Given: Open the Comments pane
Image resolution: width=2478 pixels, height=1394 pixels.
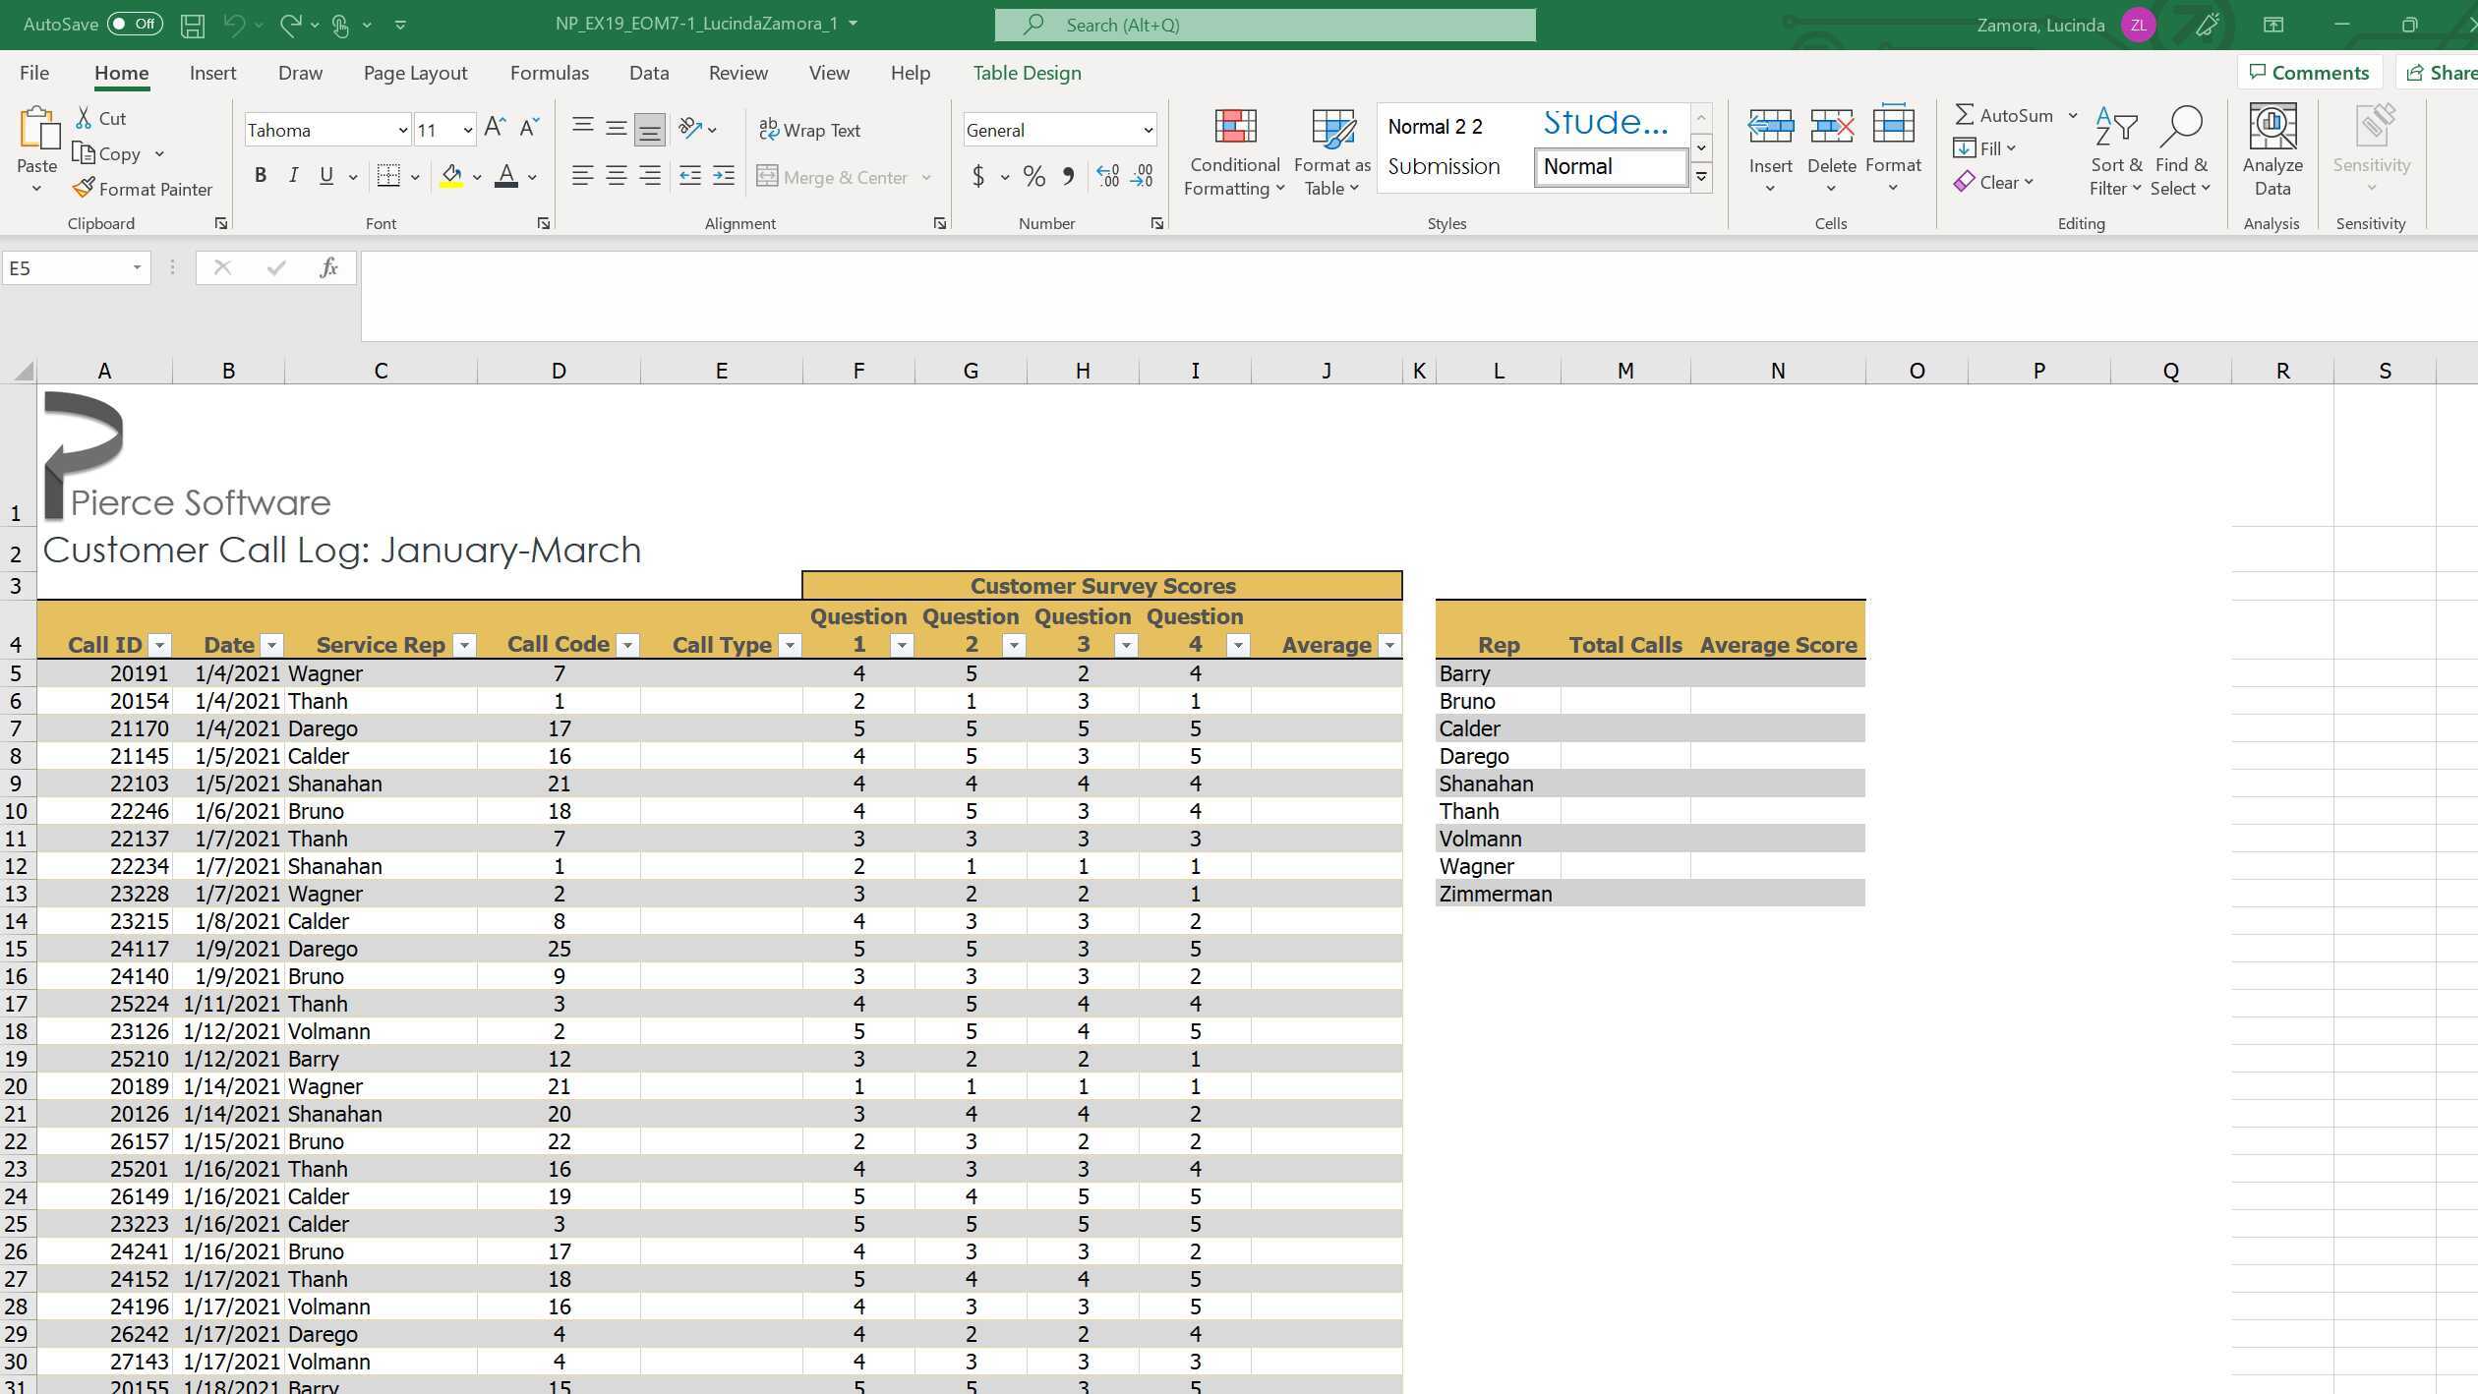Looking at the screenshot, I should click(2309, 72).
